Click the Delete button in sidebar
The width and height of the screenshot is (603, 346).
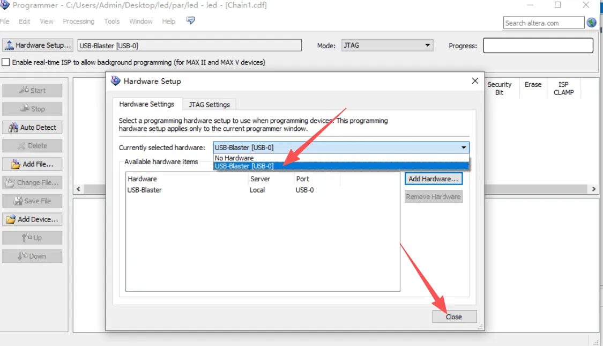click(32, 146)
